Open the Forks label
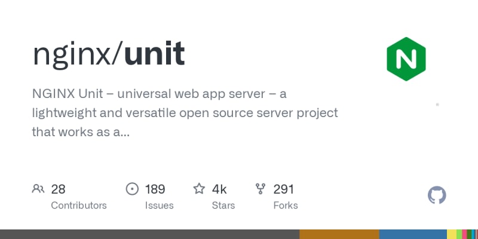478x239 pixels. [286, 206]
